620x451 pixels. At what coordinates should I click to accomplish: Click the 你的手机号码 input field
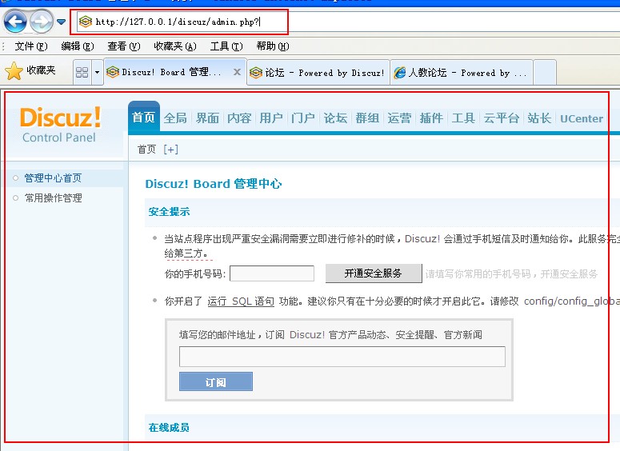(x=272, y=273)
